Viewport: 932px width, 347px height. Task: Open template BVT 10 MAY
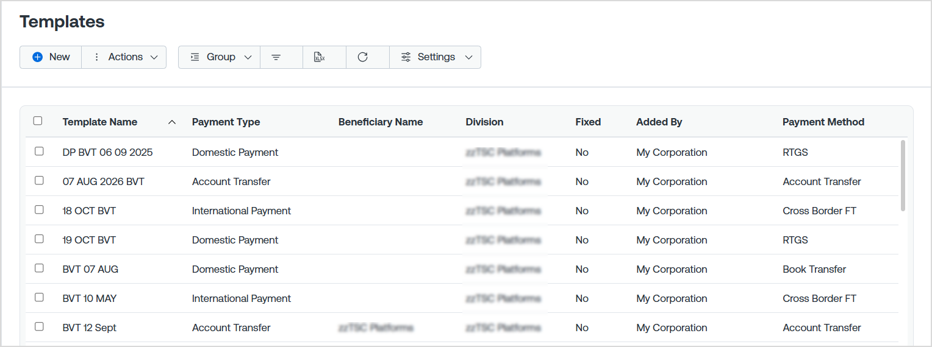90,299
